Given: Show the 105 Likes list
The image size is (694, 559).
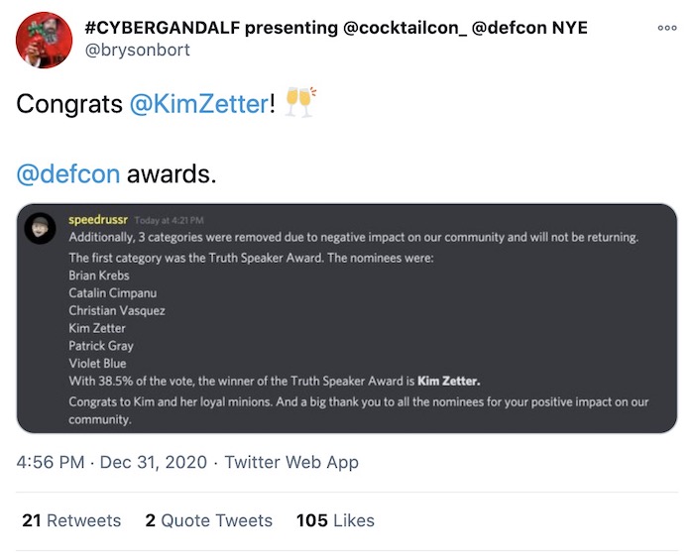Looking at the screenshot, I should pos(336,520).
